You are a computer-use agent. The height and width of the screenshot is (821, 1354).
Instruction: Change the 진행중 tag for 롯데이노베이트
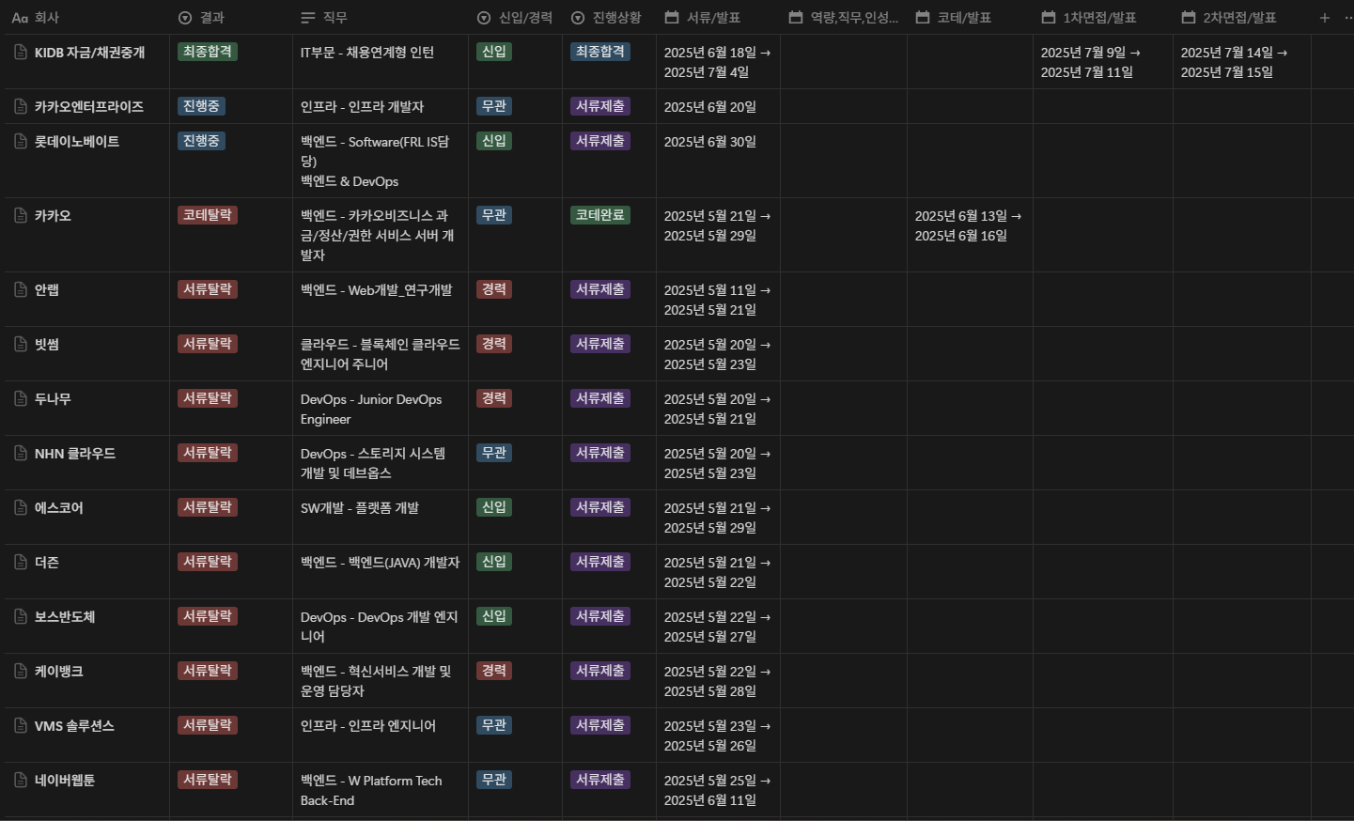click(x=201, y=141)
